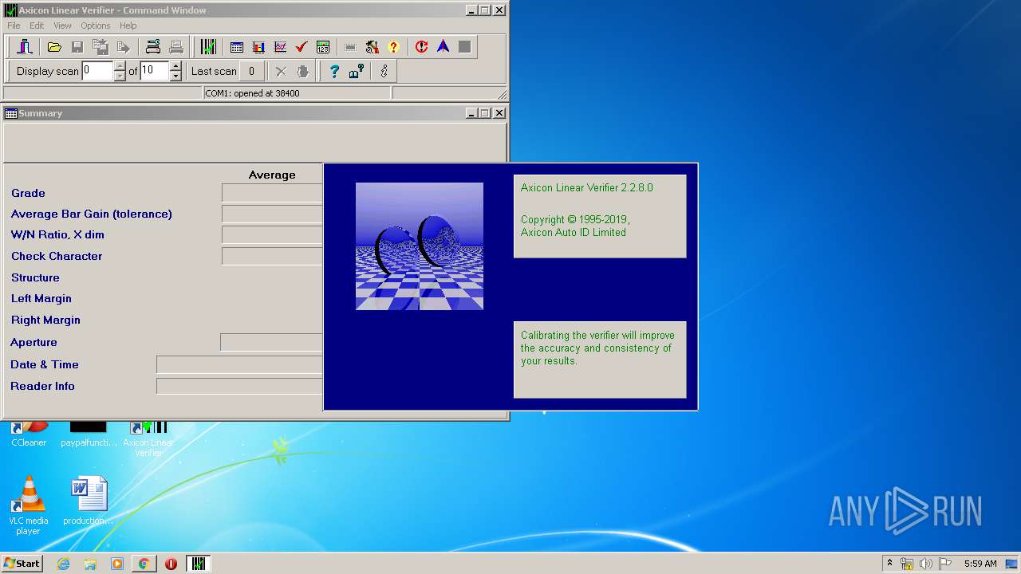
Task: Open the paypalfuncti desktop file
Action: [x=89, y=435]
